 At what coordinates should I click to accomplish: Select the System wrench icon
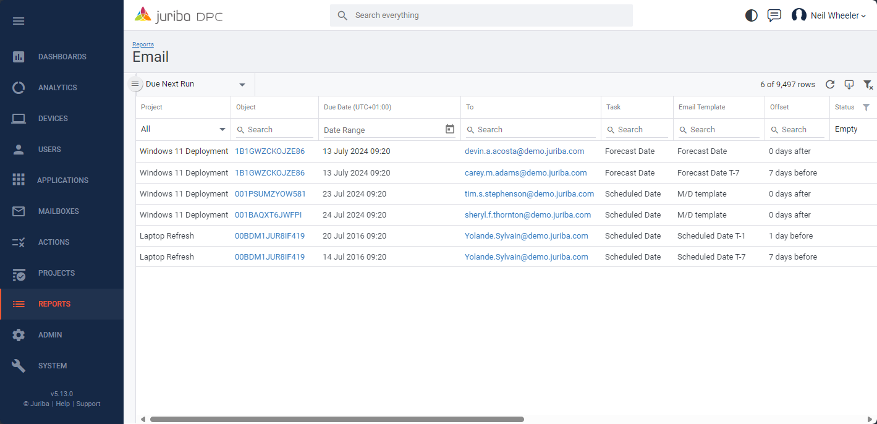tap(19, 365)
